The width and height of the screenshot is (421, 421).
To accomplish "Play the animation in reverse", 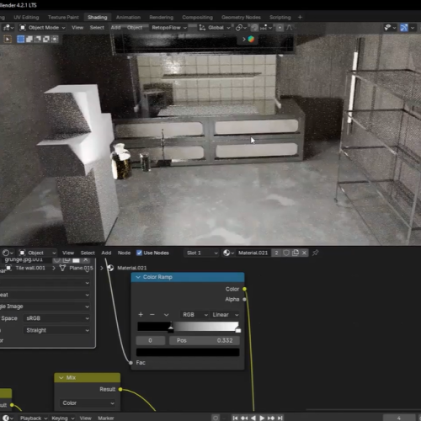I will (x=253, y=418).
